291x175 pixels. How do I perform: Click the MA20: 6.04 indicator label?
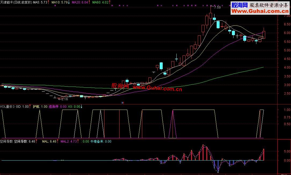80,2
